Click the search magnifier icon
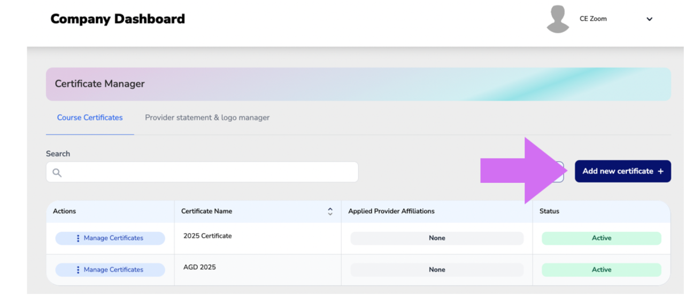The height and width of the screenshot is (304, 693). pos(57,172)
